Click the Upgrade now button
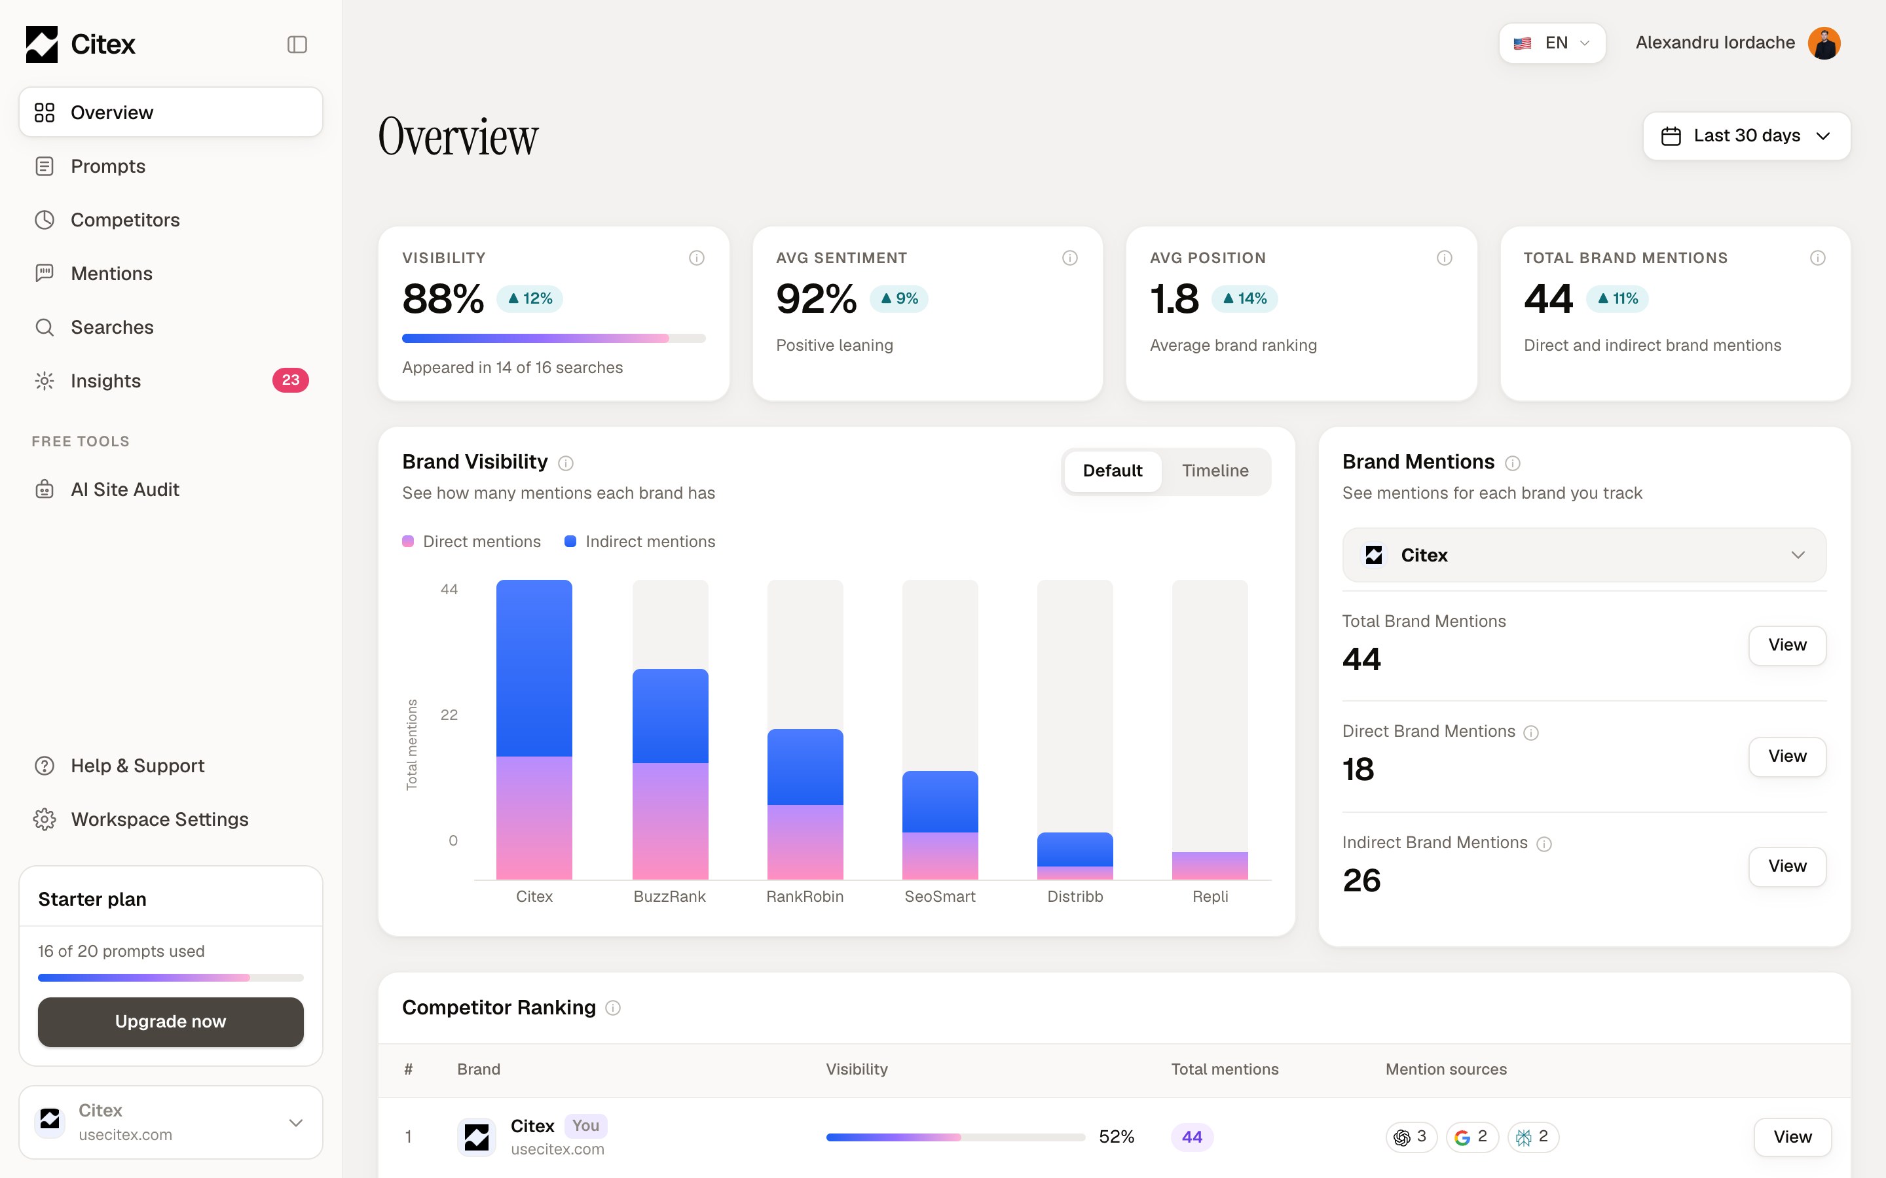Screen dimensions: 1886x1178 (x=171, y=1022)
